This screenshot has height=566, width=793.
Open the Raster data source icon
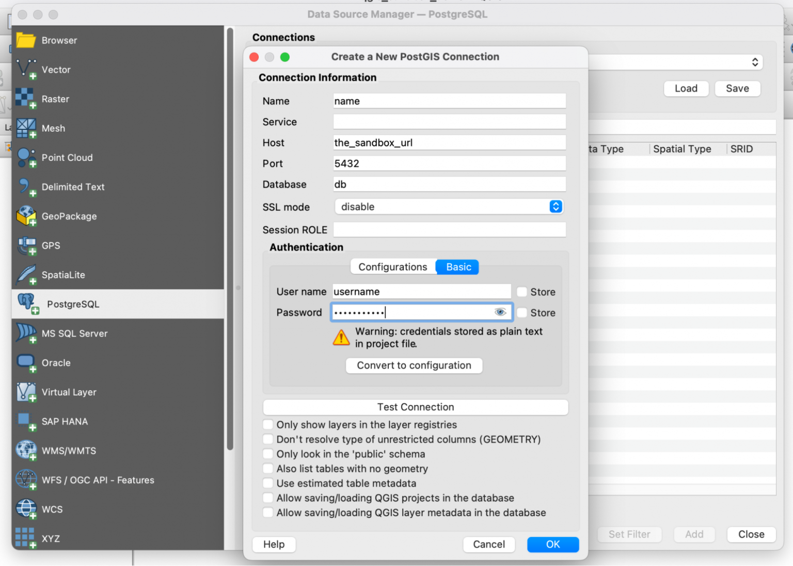26,99
